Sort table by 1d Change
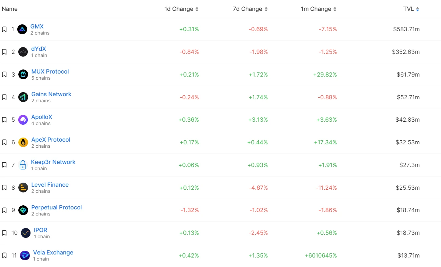 pos(181,9)
